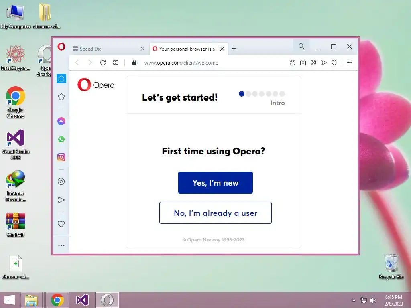This screenshot has height=308, width=411.
Task: Select the DataWagon desktop shortcut
Action: 16,58
